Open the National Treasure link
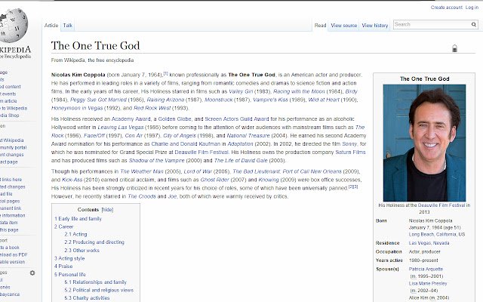Image resolution: width=483 pixels, height=302 pixels. (248, 136)
